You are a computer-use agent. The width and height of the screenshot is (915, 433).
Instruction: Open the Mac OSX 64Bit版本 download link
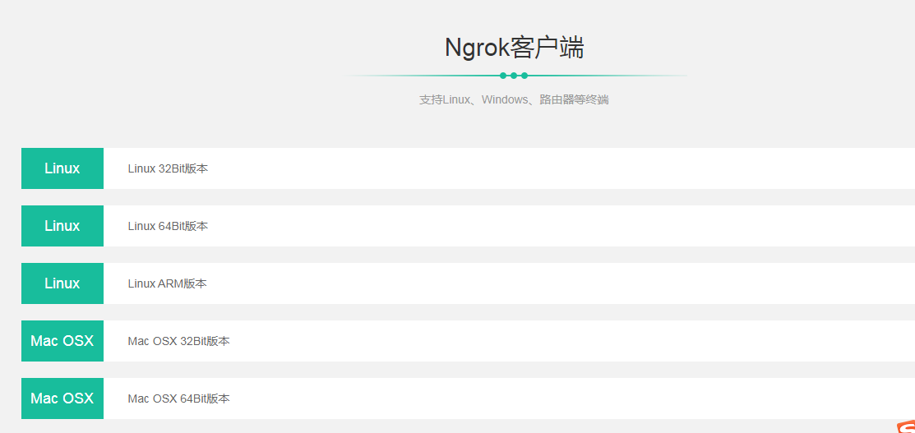click(x=179, y=398)
